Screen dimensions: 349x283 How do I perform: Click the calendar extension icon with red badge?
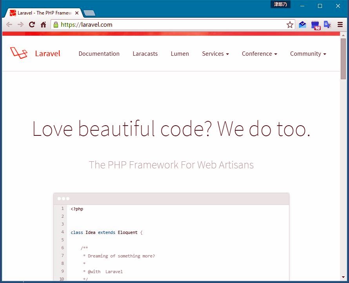[315, 25]
